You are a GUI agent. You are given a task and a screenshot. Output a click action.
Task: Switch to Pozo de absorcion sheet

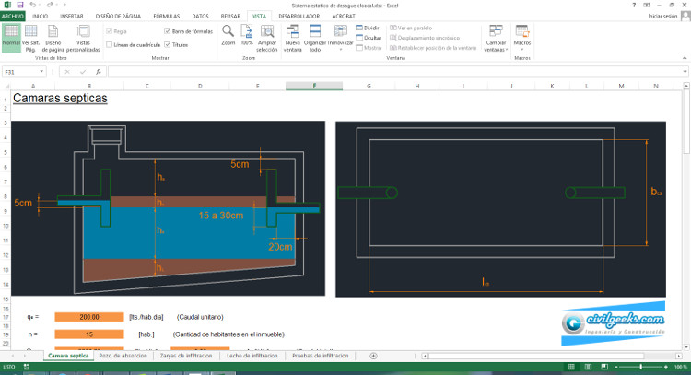click(124, 355)
